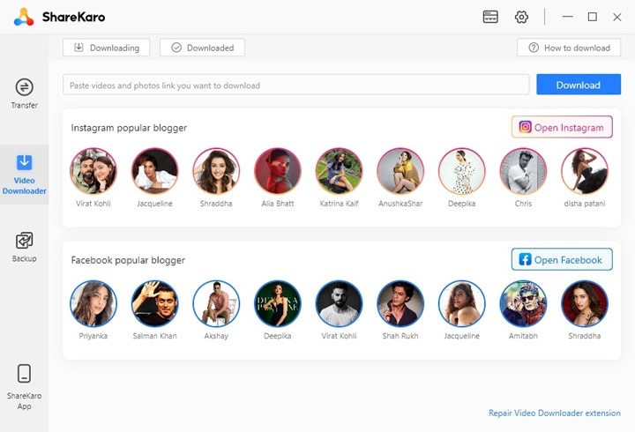Open Virat Kohli Facebook profile thumbnail

(339, 303)
